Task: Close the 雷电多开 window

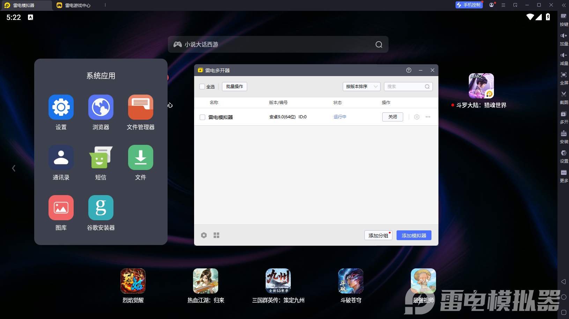Action: coord(433,70)
